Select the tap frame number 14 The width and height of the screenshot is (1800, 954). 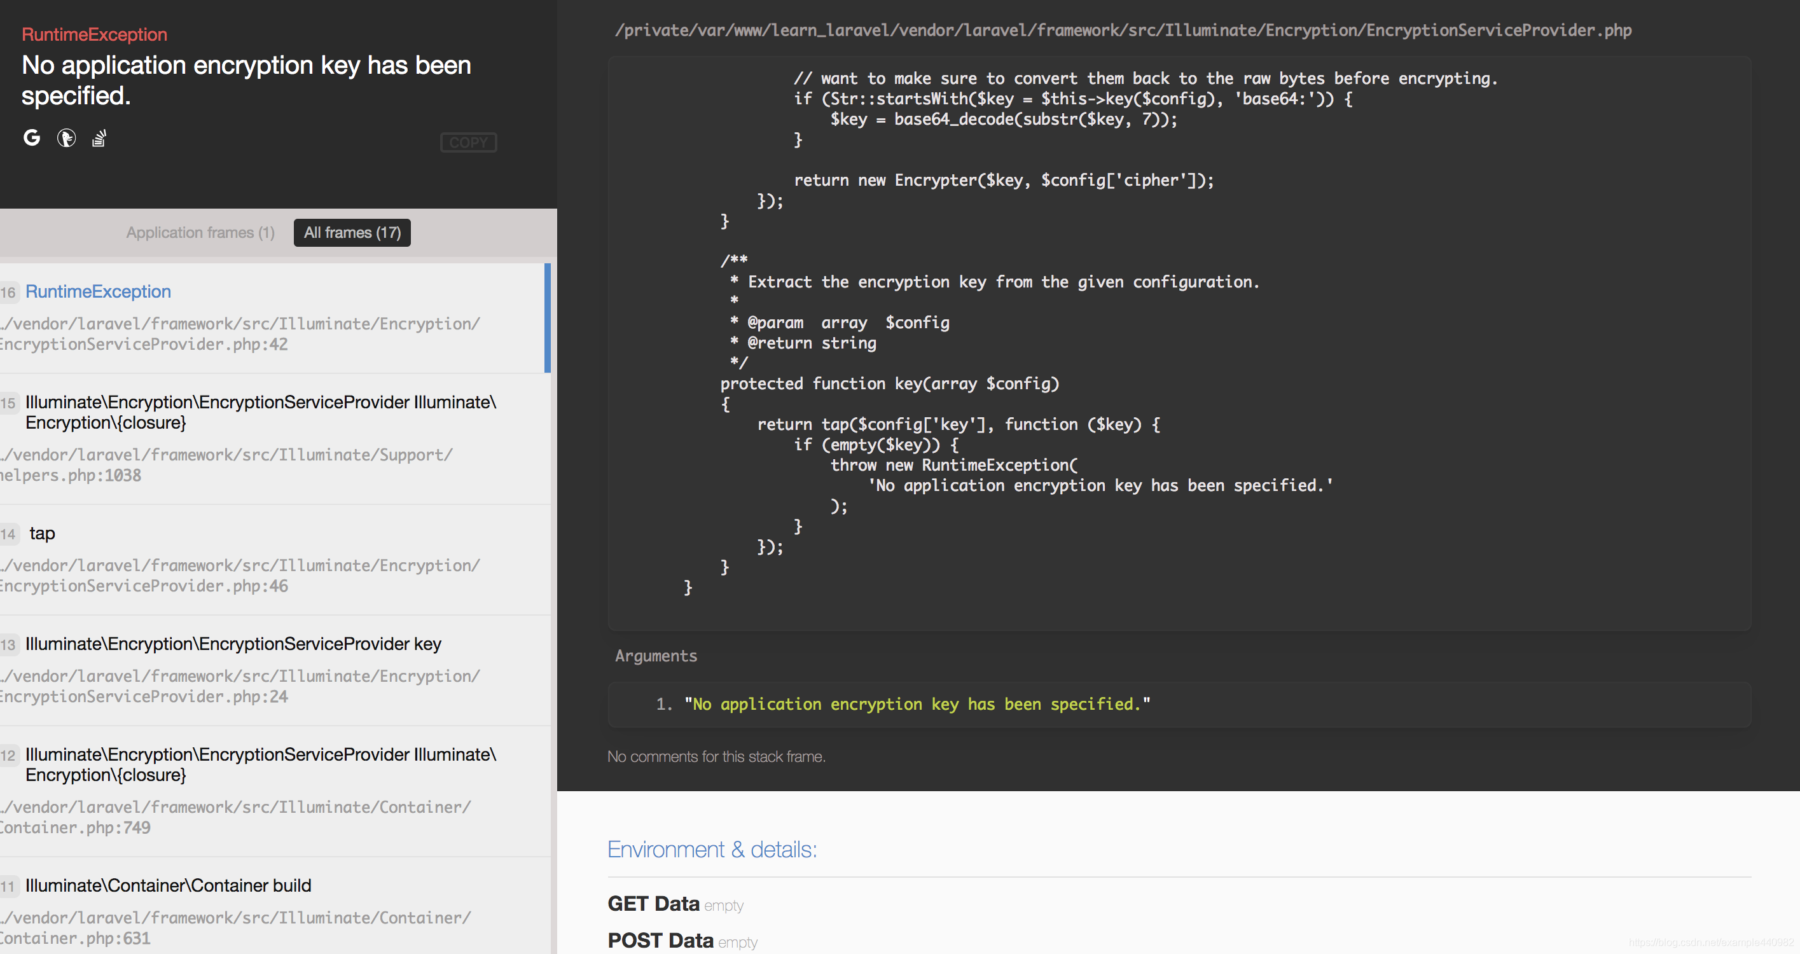tap(42, 533)
